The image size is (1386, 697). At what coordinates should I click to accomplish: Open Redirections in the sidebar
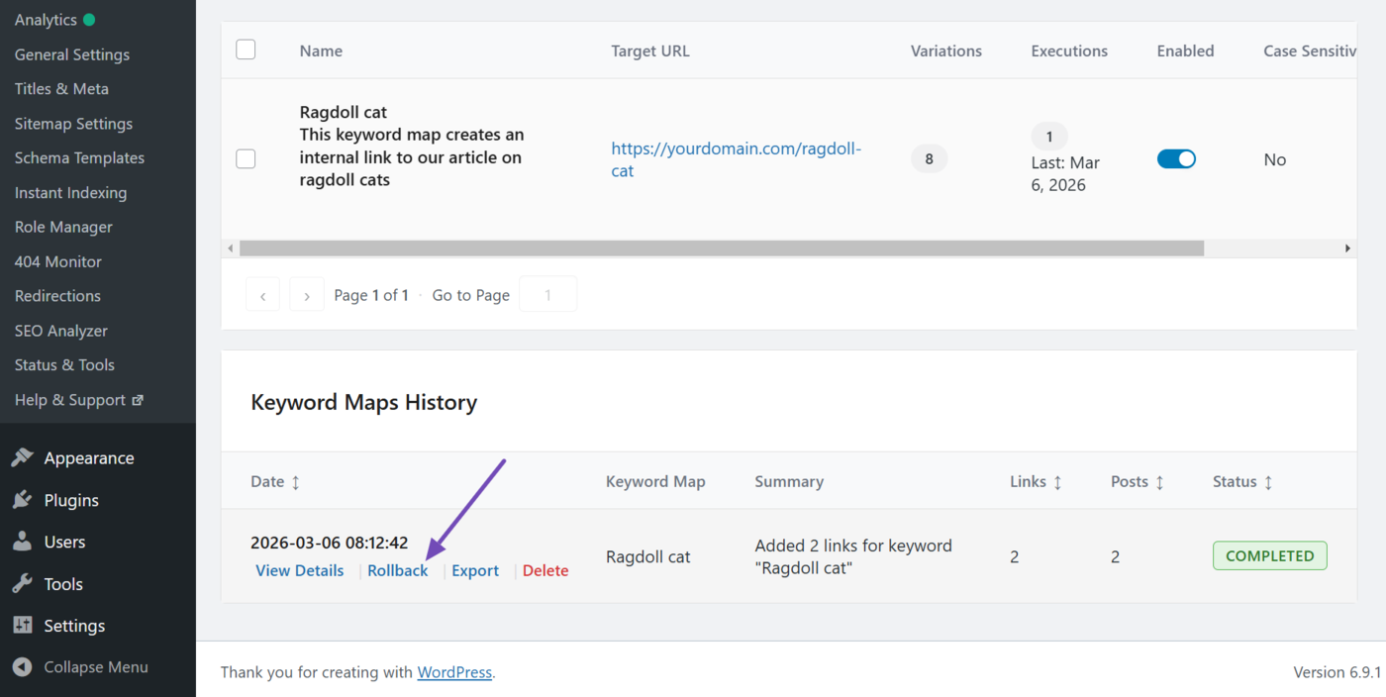57,296
